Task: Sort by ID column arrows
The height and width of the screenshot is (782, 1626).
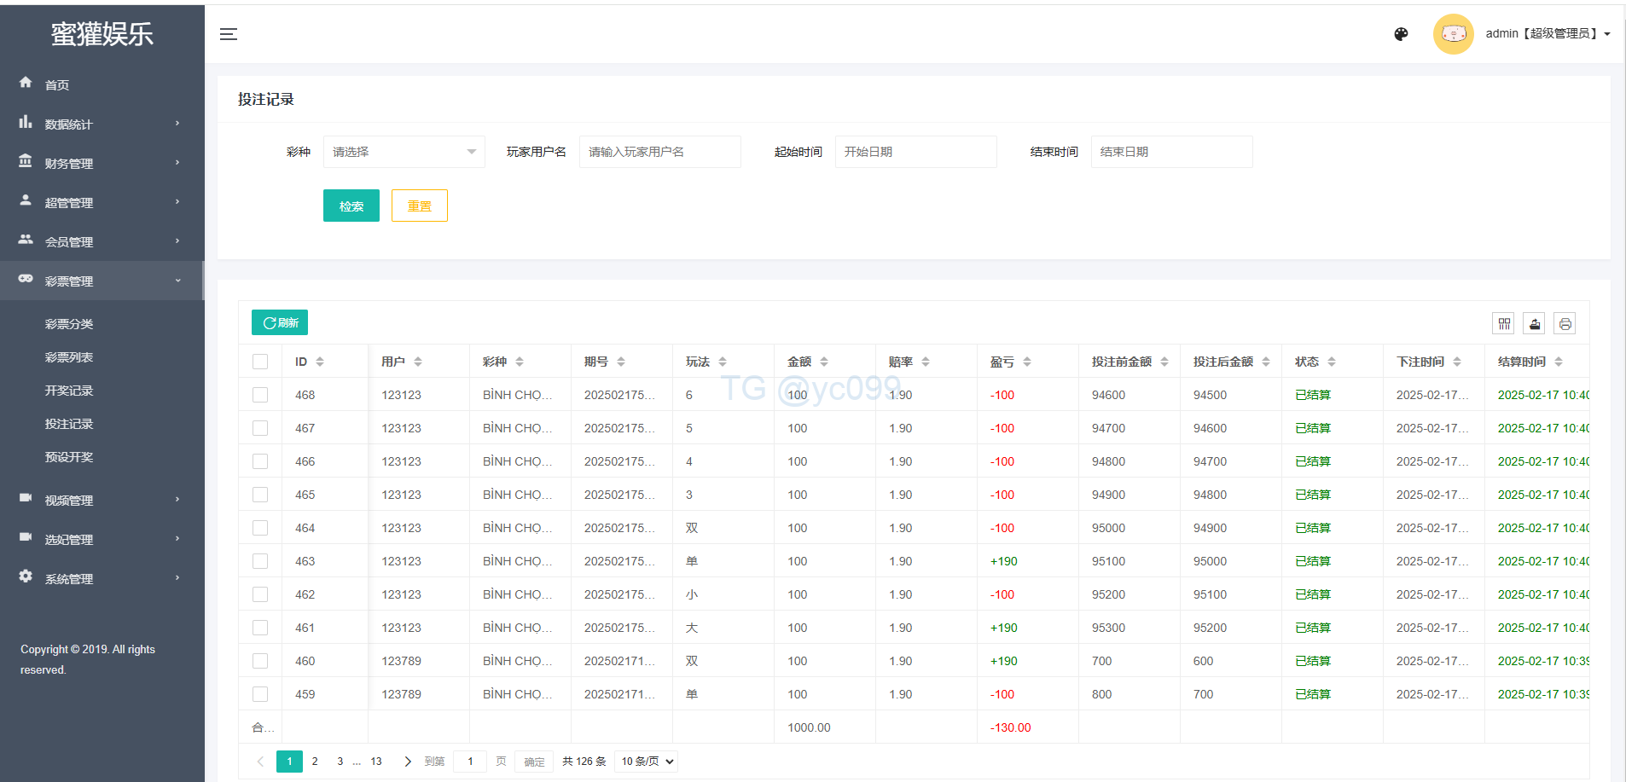Action: (x=320, y=362)
